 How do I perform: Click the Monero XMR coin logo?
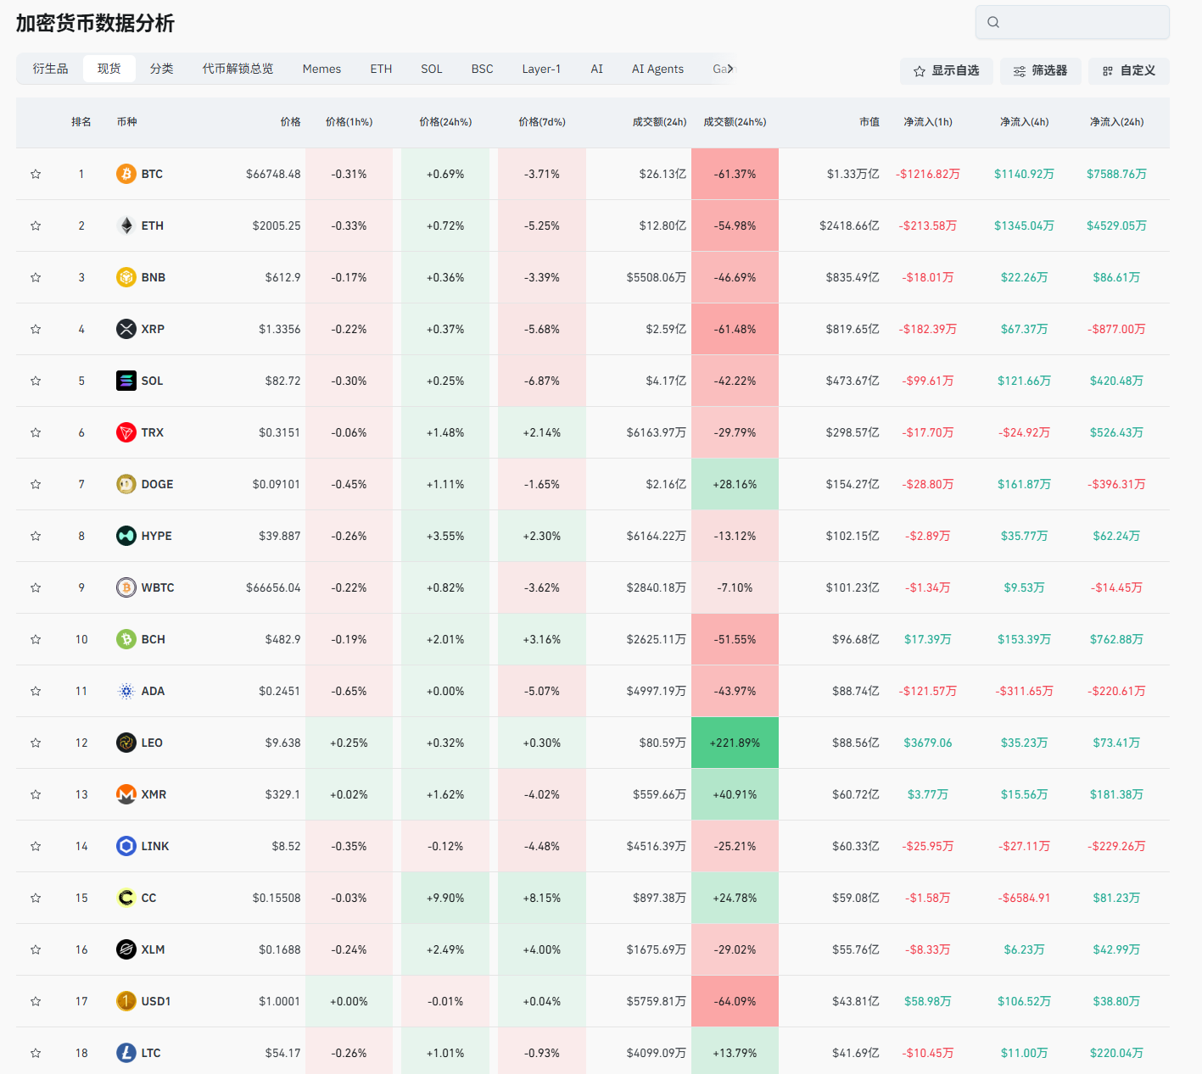click(126, 794)
